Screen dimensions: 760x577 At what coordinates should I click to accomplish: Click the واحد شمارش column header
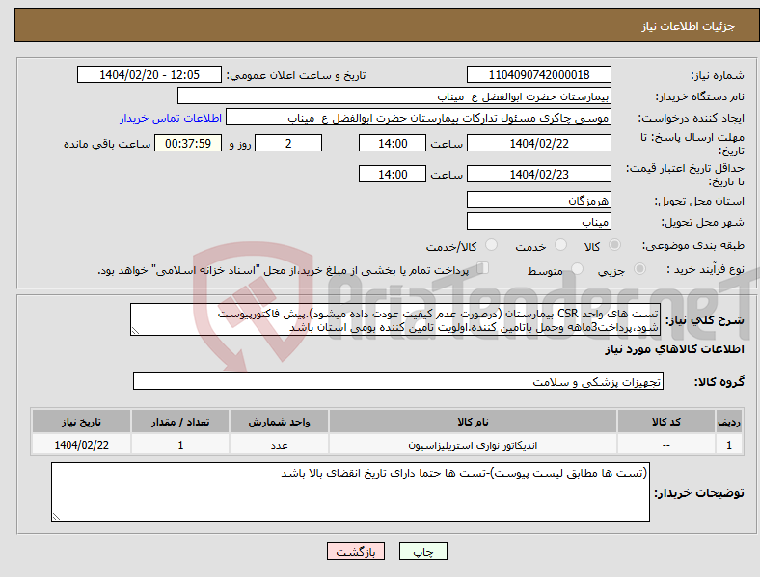pos(279,422)
